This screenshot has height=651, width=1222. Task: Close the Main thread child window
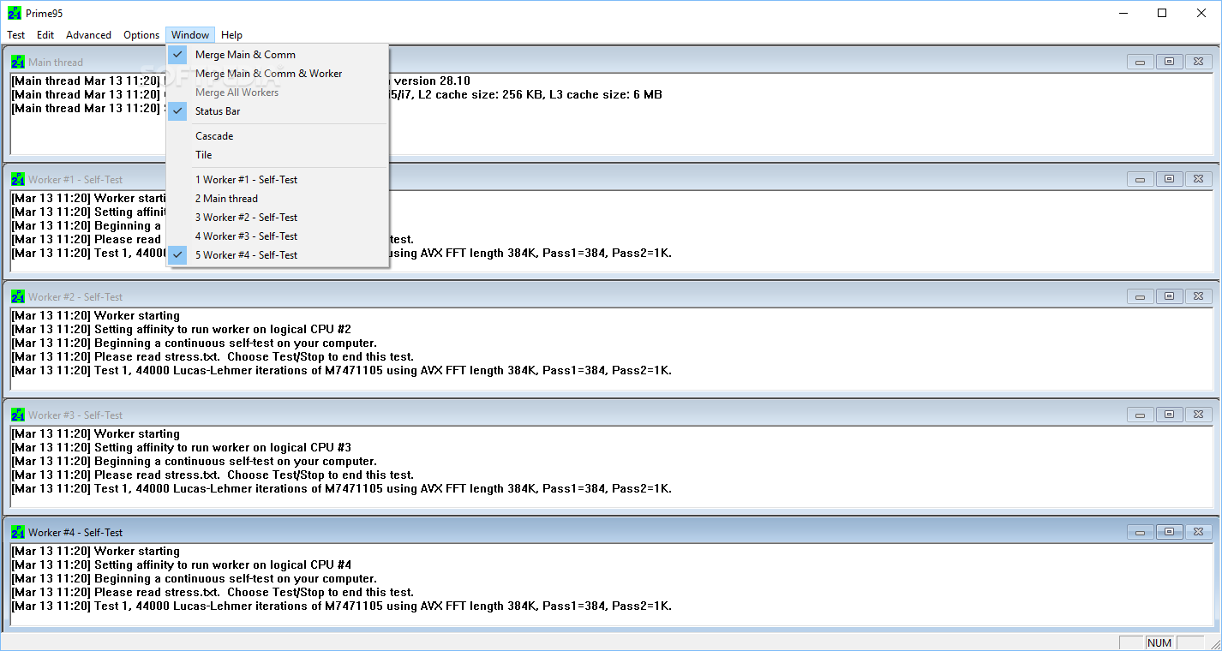(1198, 62)
